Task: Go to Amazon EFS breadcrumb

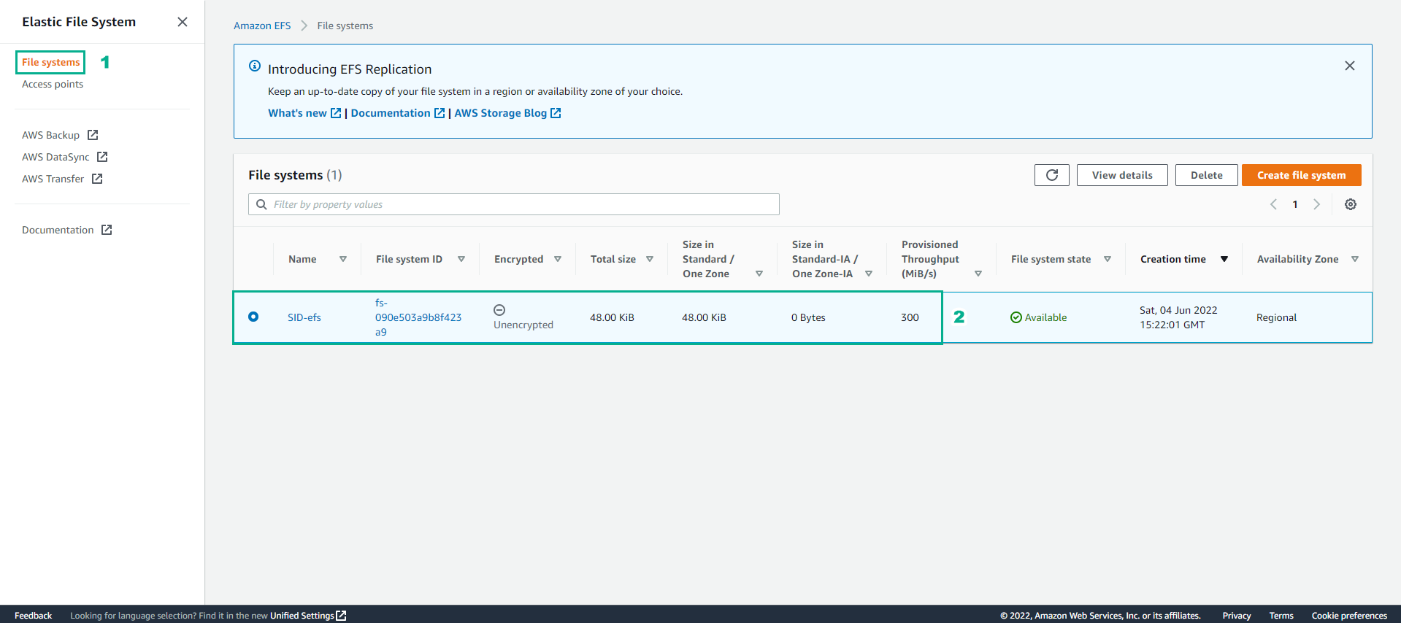Action: point(262,26)
